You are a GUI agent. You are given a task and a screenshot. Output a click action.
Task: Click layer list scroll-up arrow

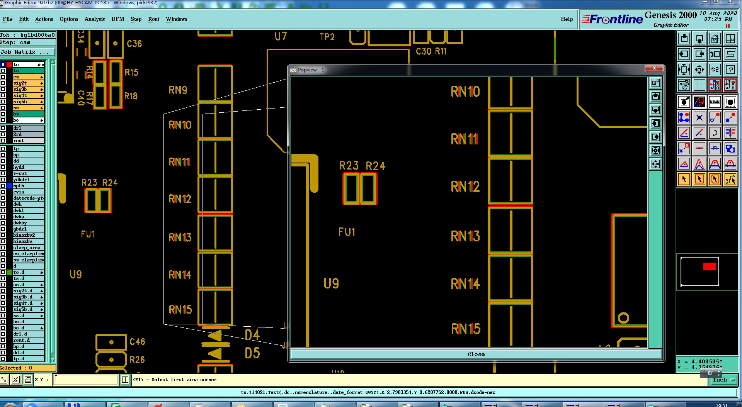pos(53,62)
